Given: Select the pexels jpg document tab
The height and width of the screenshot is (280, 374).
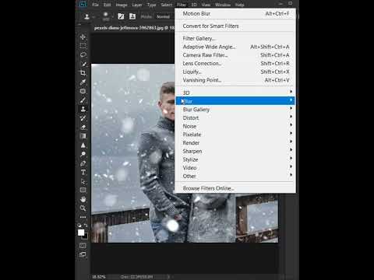Looking at the screenshot, I should pos(133,28).
